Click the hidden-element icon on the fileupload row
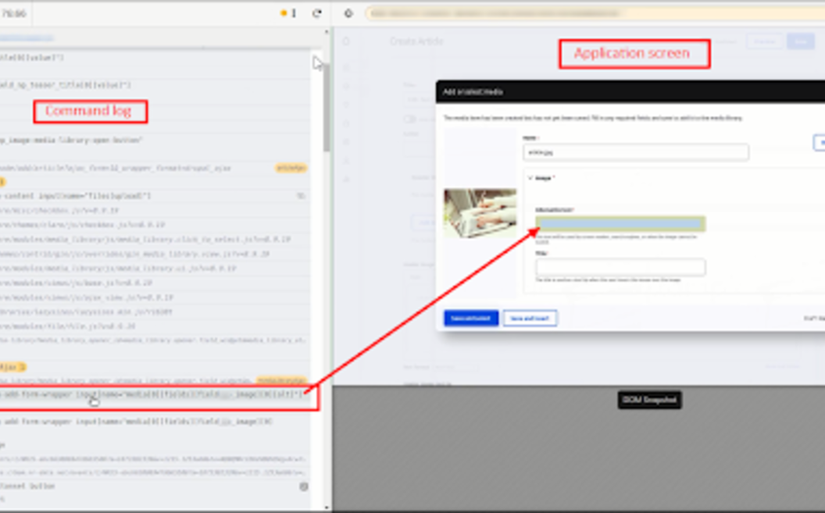The height and width of the screenshot is (513, 825). coord(301,196)
